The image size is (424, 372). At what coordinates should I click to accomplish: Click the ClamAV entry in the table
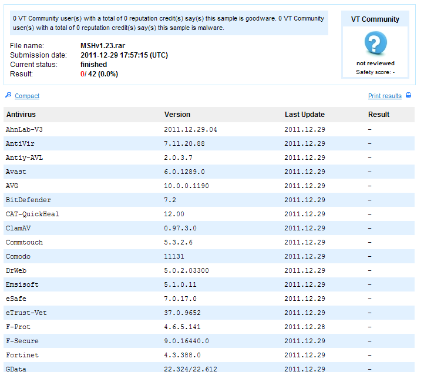click(18, 228)
